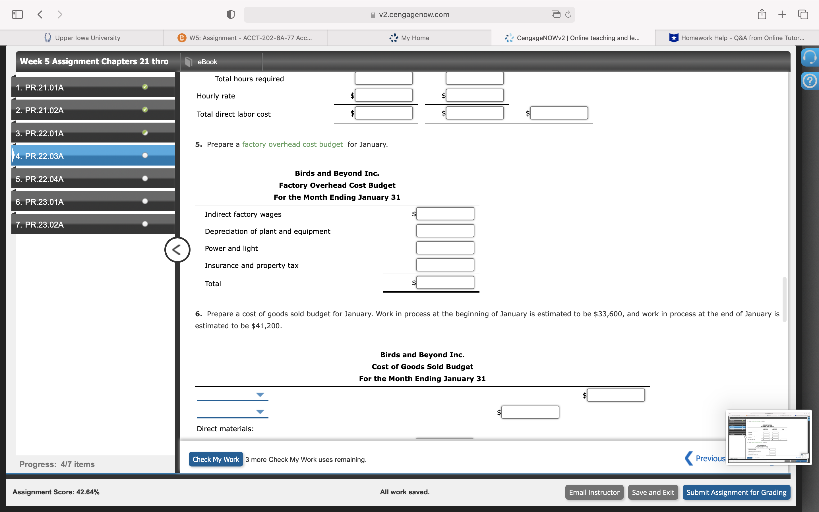Select the 6. PR.23.01A status circle
The width and height of the screenshot is (819, 512).
coord(145,201)
